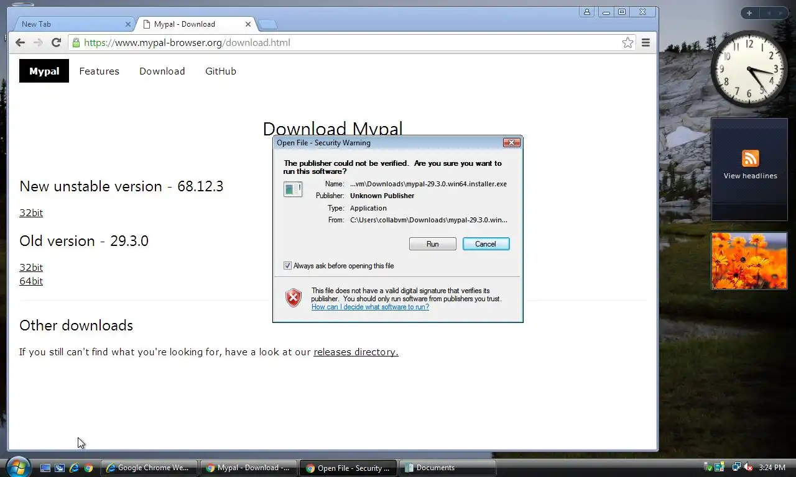Viewport: 796px width, 477px height.
Task: Click the application file icon in dialog
Action: pos(293,189)
